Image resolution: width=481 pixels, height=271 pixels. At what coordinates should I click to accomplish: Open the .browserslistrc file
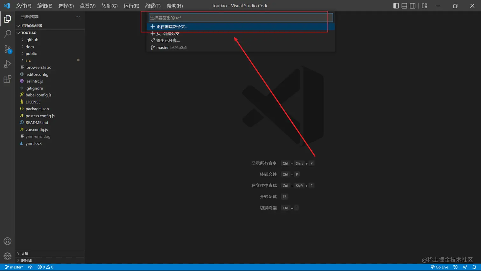[50, 68]
